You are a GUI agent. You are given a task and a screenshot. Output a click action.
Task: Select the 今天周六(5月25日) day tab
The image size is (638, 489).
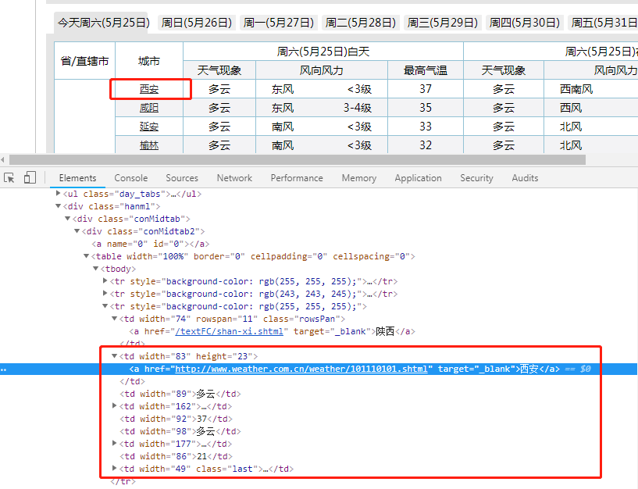[x=103, y=23]
